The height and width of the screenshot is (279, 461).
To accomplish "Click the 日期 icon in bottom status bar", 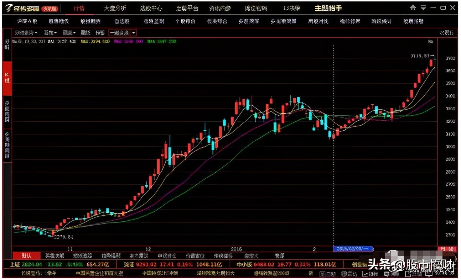I will coord(327,274).
